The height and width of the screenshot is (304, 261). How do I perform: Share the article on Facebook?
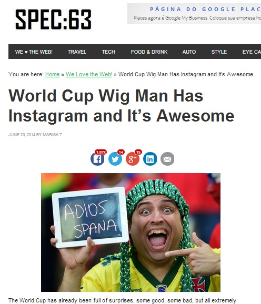coord(97,159)
